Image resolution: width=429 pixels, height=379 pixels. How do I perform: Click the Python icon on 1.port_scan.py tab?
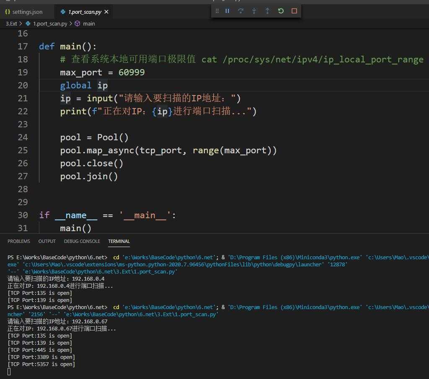[63, 12]
